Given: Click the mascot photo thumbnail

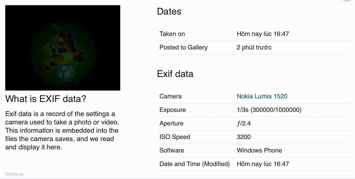Looking at the screenshot, I should (63, 48).
